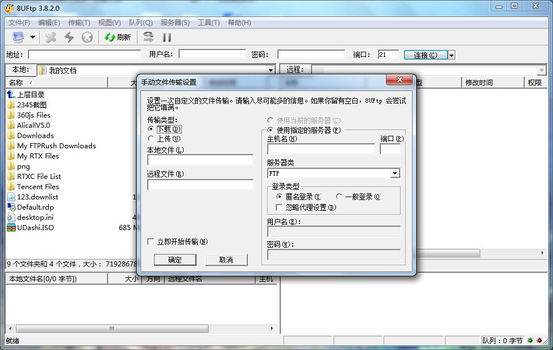Click the 取消 button in dialog
This screenshot has width=553, height=350.
click(226, 260)
